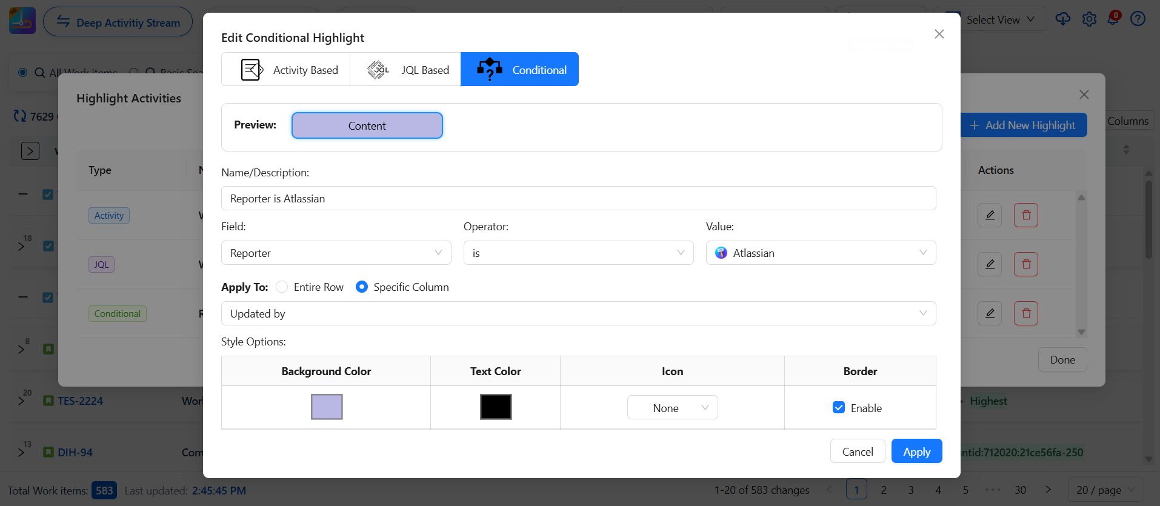This screenshot has width=1160, height=506.
Task: Click the Cancel button
Action: [x=857, y=451]
